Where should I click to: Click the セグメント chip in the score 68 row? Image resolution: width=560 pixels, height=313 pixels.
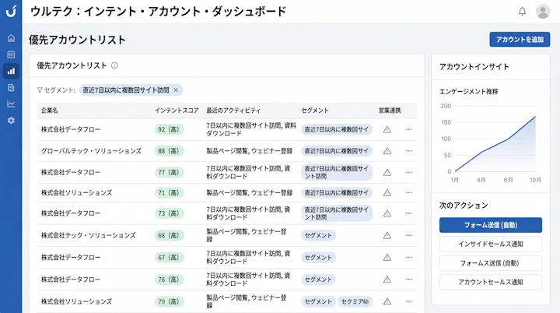pos(318,235)
